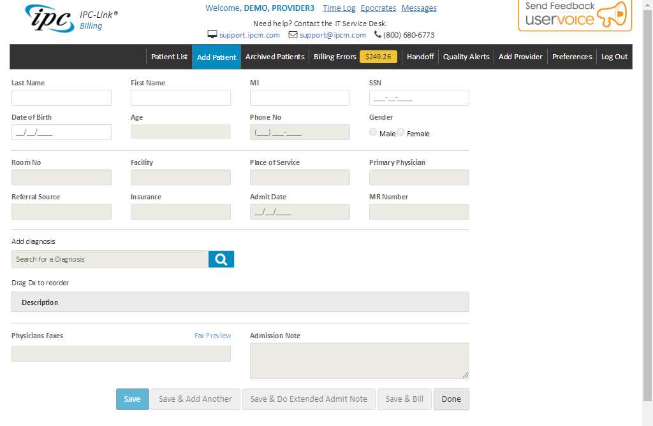
Task: Click the UserVoice megaphone feedback icon
Action: 612,17
